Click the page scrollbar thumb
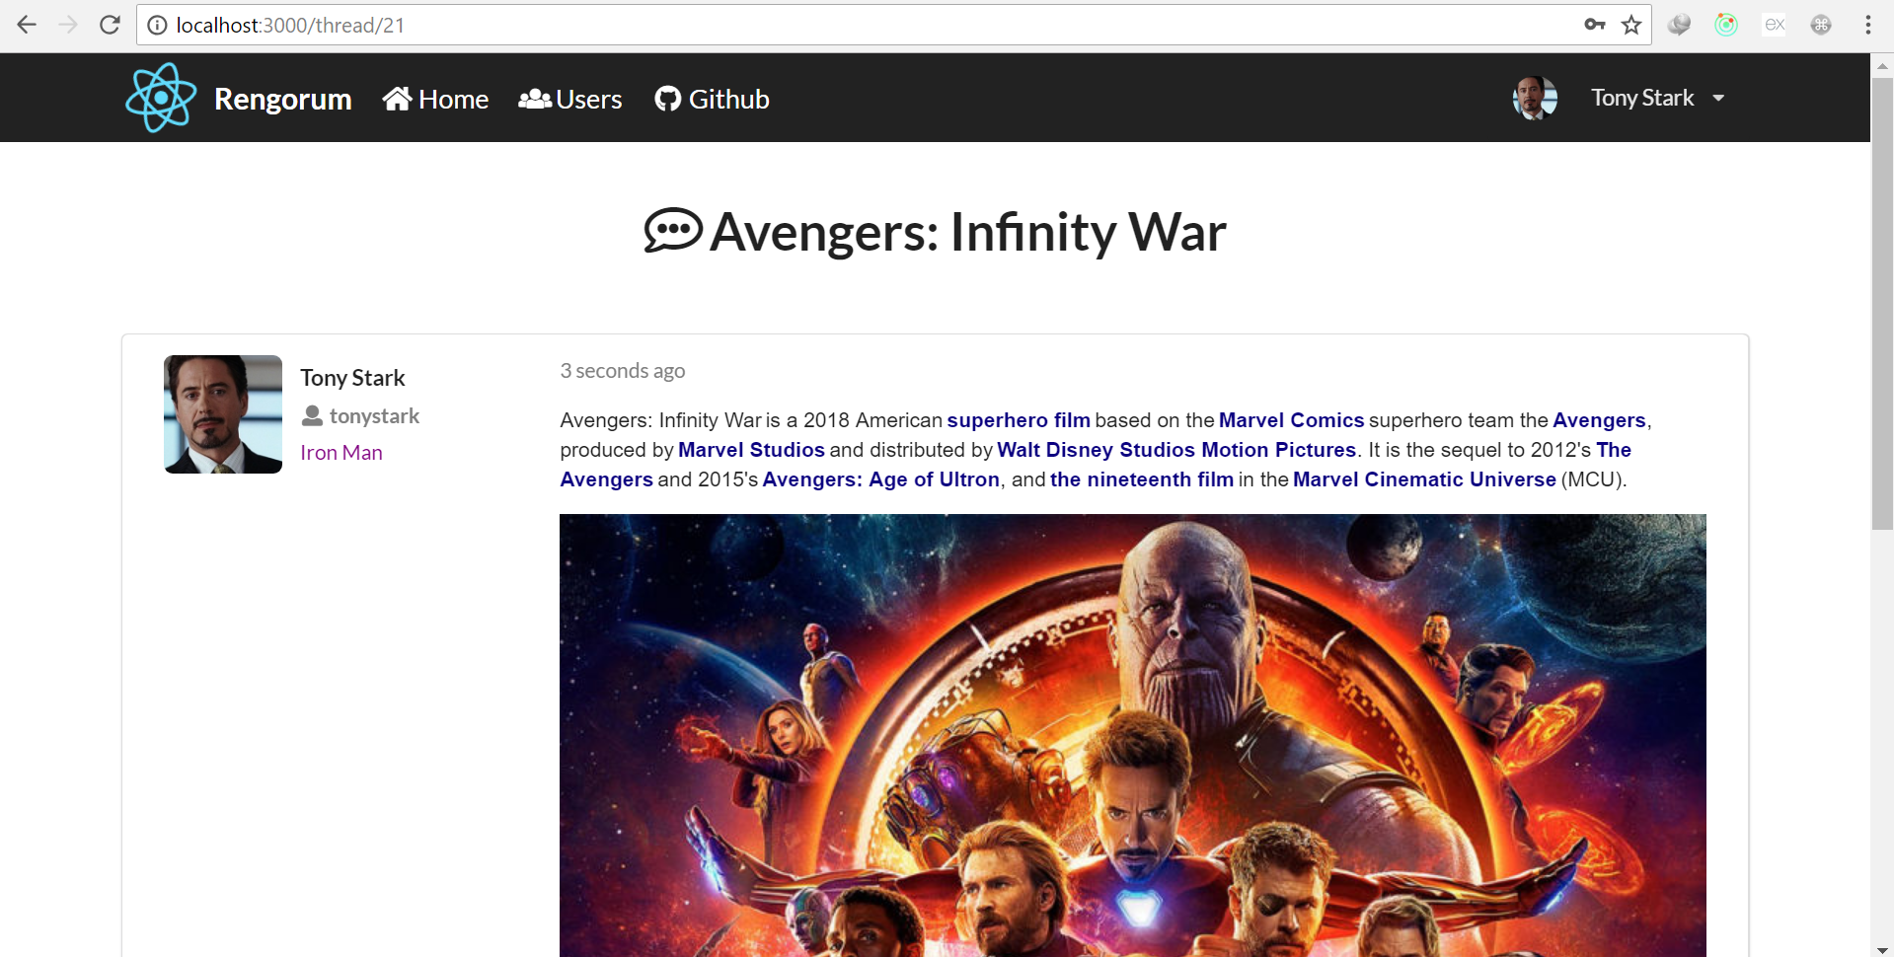 pyautogui.click(x=1882, y=303)
